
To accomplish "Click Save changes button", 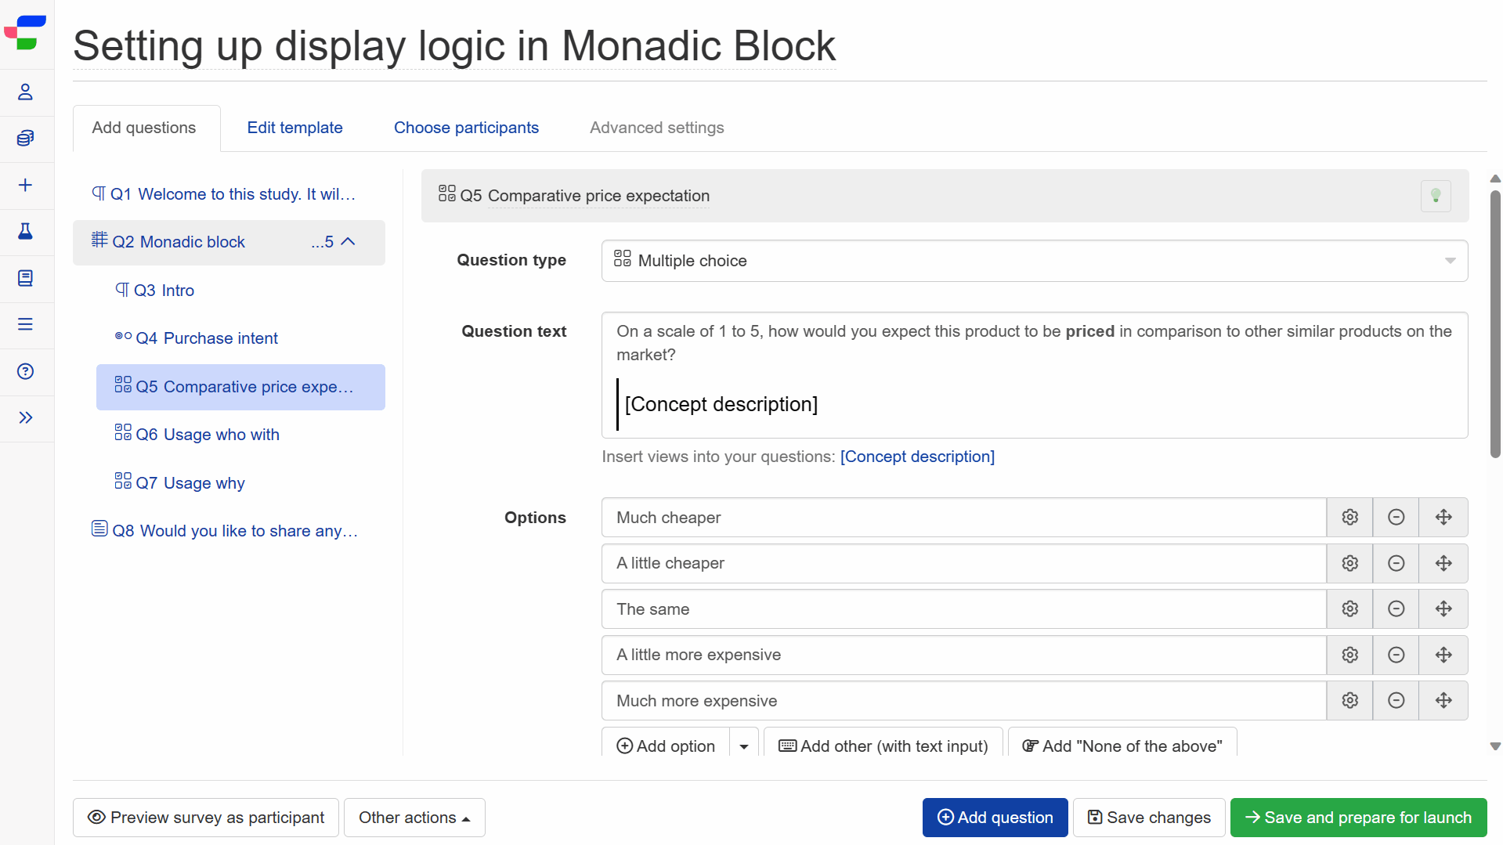I will (1149, 818).
